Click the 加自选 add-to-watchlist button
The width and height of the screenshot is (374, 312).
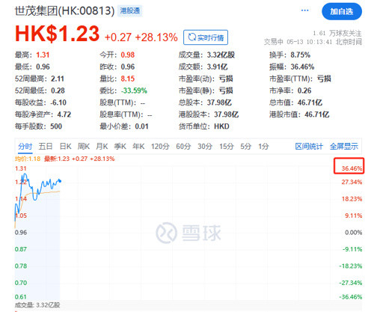[342, 11]
